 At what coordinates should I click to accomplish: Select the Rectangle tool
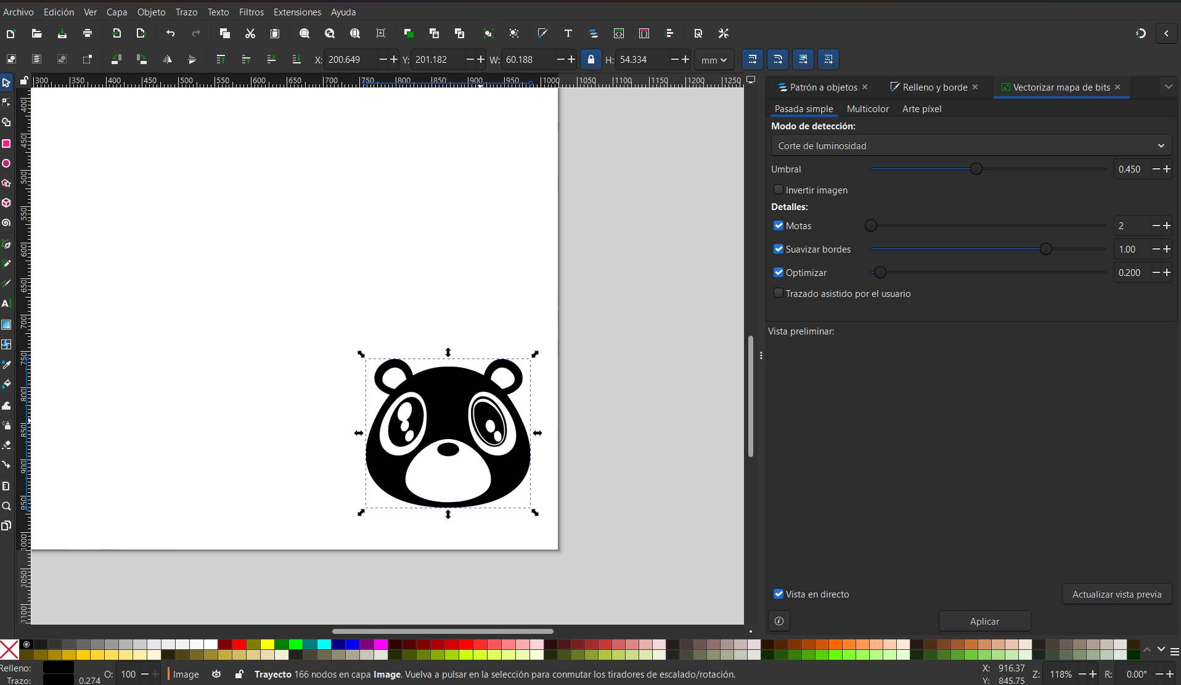(6, 144)
